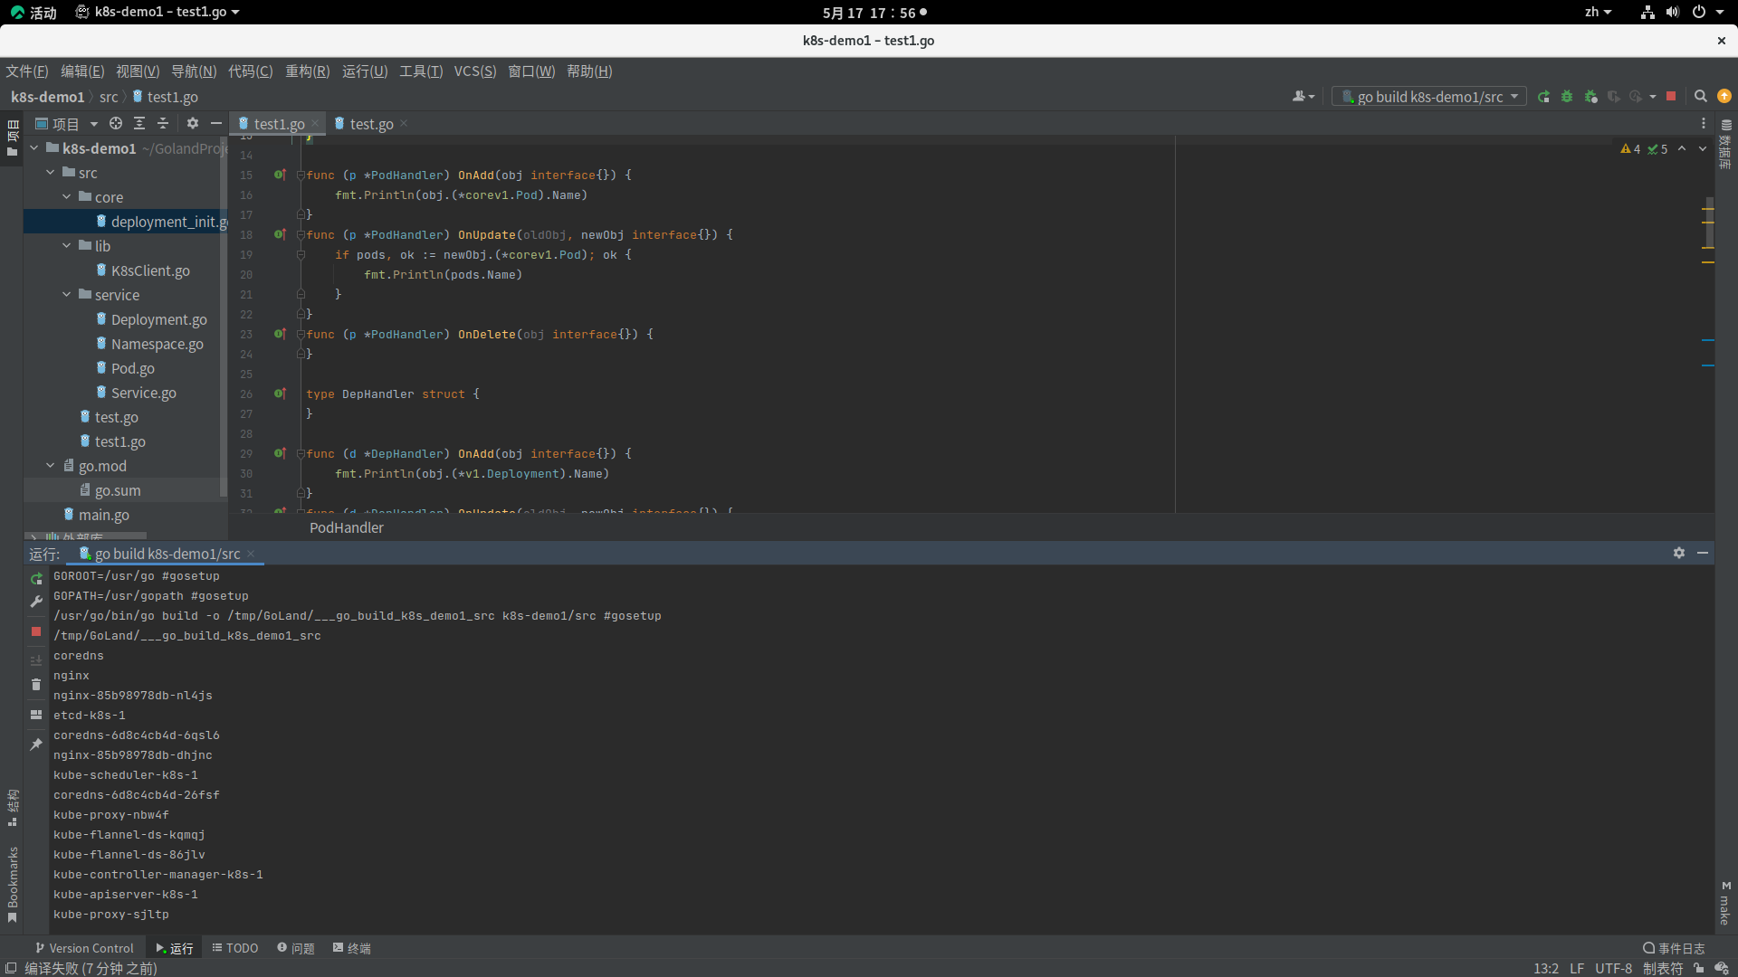Screen dimensions: 1738x977
Task: Open the 终端 terminal tab
Action: tap(351, 947)
